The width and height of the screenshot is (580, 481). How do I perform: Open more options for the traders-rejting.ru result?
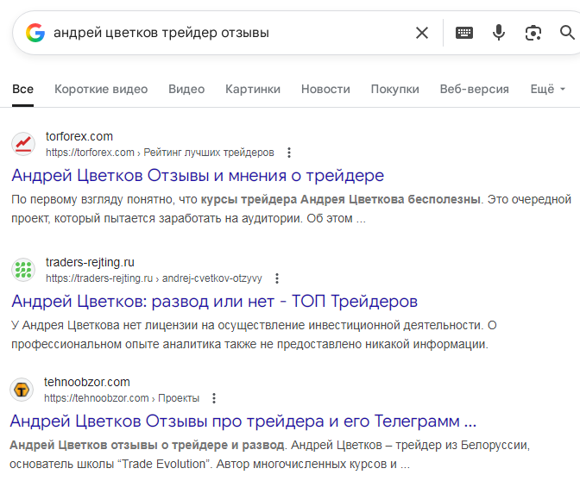coord(277,278)
